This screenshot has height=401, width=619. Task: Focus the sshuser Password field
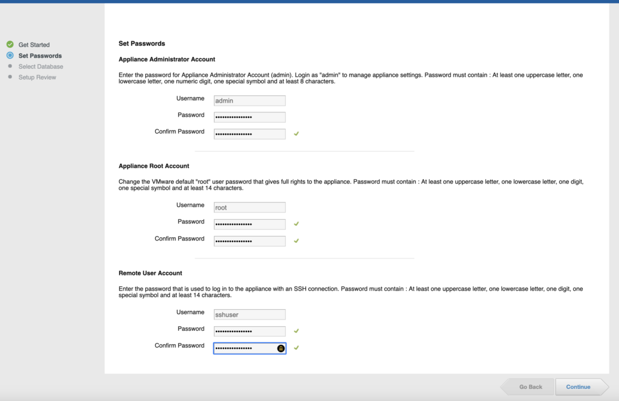249,332
